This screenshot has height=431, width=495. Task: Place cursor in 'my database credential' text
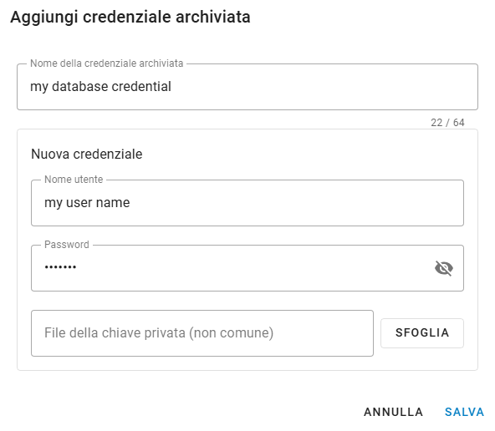[x=100, y=87]
